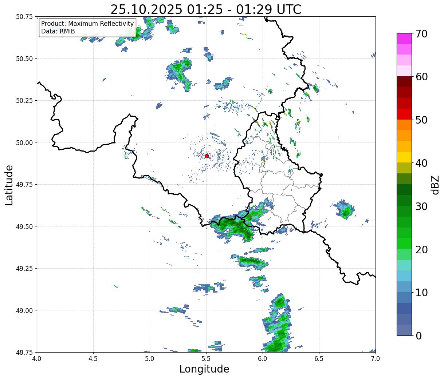The height and width of the screenshot is (378, 444).
Task: Click longitude tick label "5.0"
Action: click(150, 359)
